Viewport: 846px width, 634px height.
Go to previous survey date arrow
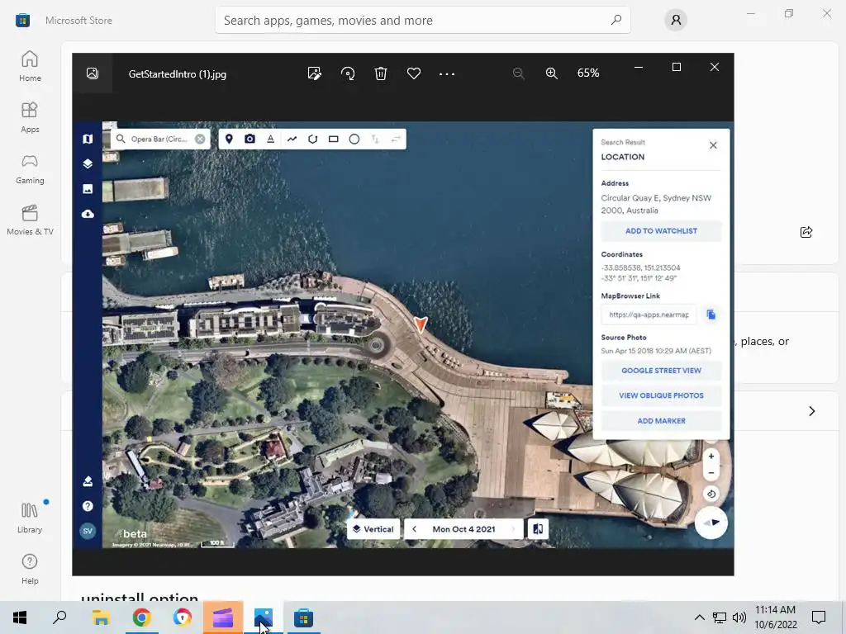pos(414,529)
